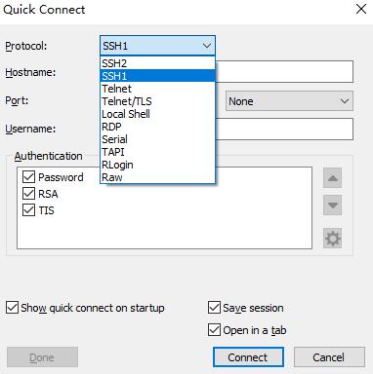Disable Show quick connect on startup
The width and height of the screenshot is (373, 374).
click(12, 308)
